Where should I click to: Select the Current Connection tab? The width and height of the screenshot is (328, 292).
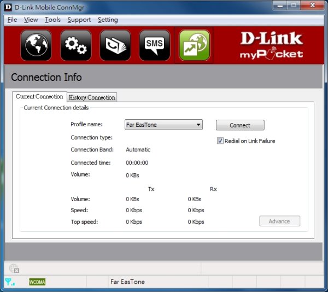pyautogui.click(x=39, y=96)
